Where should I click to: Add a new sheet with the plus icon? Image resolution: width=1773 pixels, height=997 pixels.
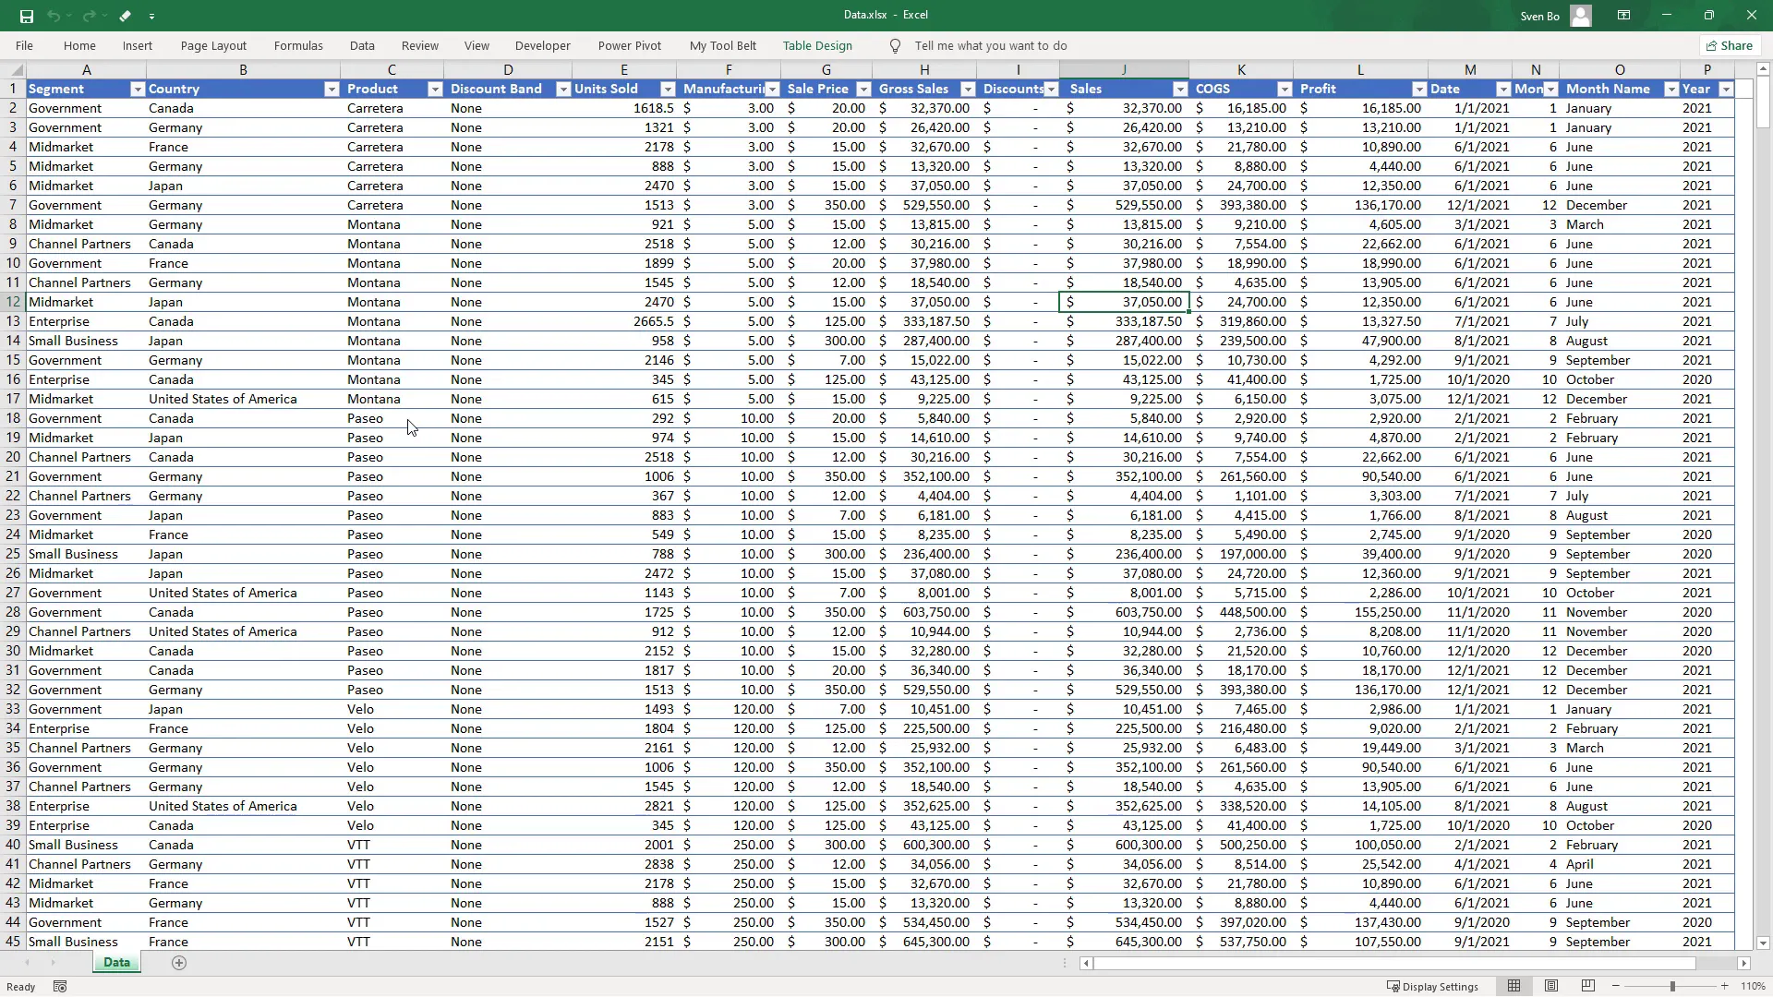[179, 963]
